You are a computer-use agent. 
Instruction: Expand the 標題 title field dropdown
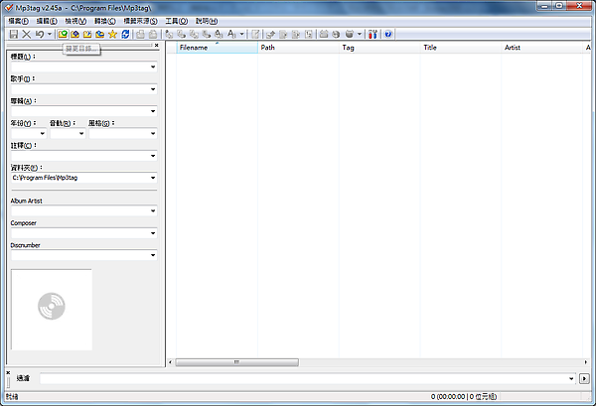153,67
